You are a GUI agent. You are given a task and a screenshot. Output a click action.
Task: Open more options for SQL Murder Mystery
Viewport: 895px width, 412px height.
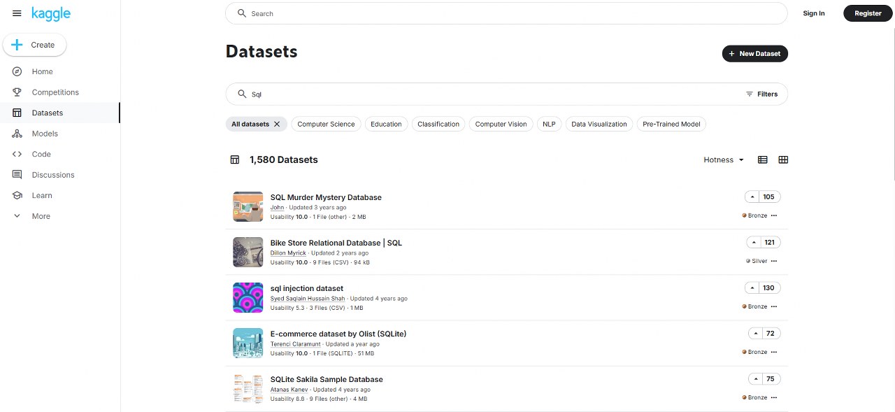click(774, 215)
